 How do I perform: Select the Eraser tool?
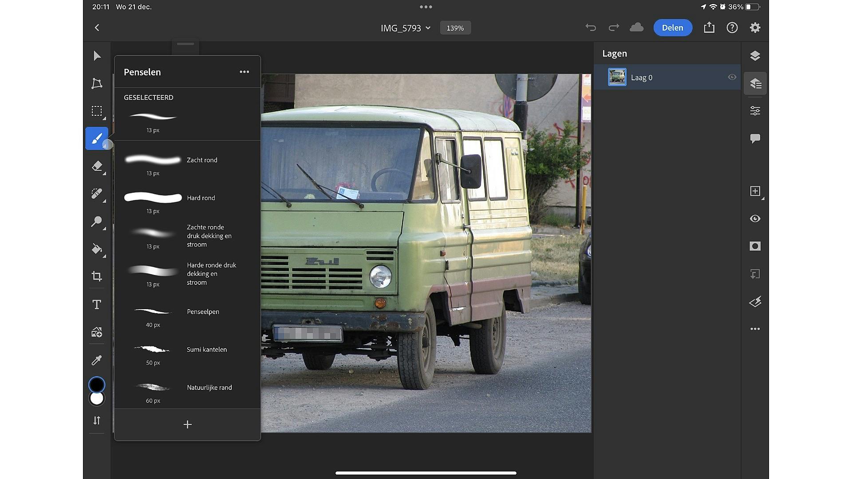[x=97, y=166]
